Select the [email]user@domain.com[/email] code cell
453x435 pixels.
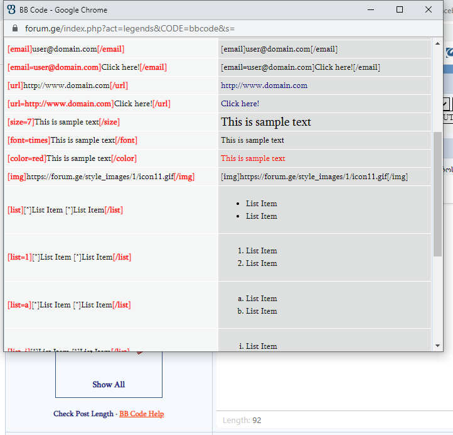click(x=111, y=49)
